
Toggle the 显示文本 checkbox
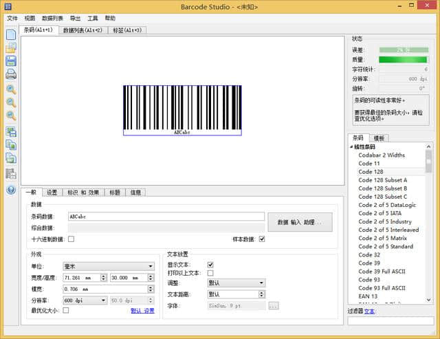[x=210, y=265]
